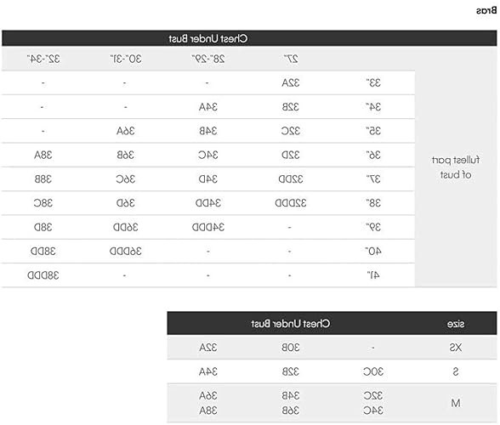The image size is (500, 425).
Task: Click the fullest part of bust label
Action: pyautogui.click(x=456, y=167)
